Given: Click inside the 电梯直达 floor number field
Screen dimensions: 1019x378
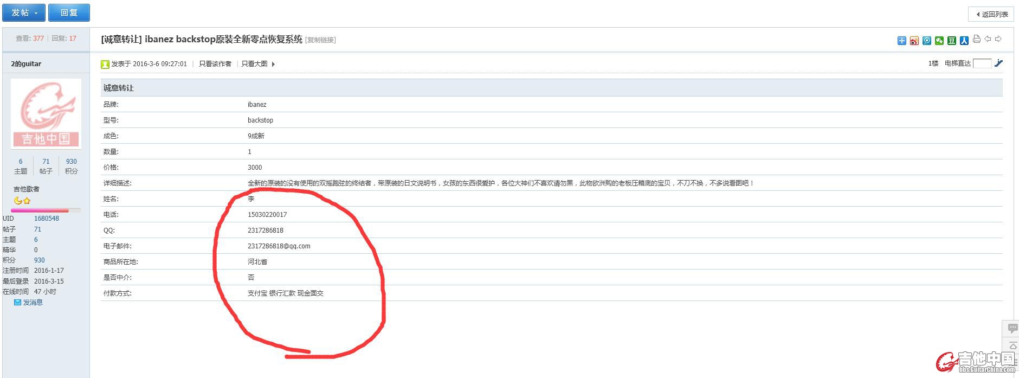Looking at the screenshot, I should click(982, 63).
